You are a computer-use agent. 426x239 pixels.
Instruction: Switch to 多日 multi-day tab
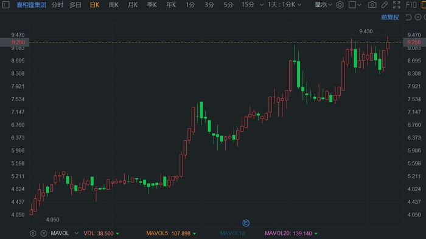point(75,5)
